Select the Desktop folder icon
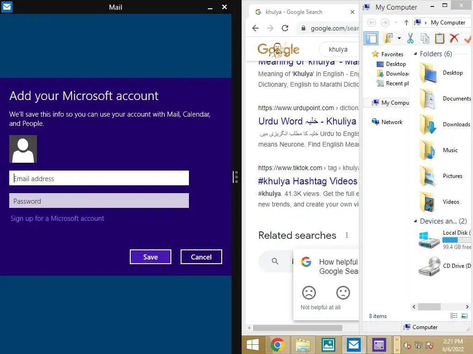This screenshot has width=473, height=354. click(x=428, y=73)
